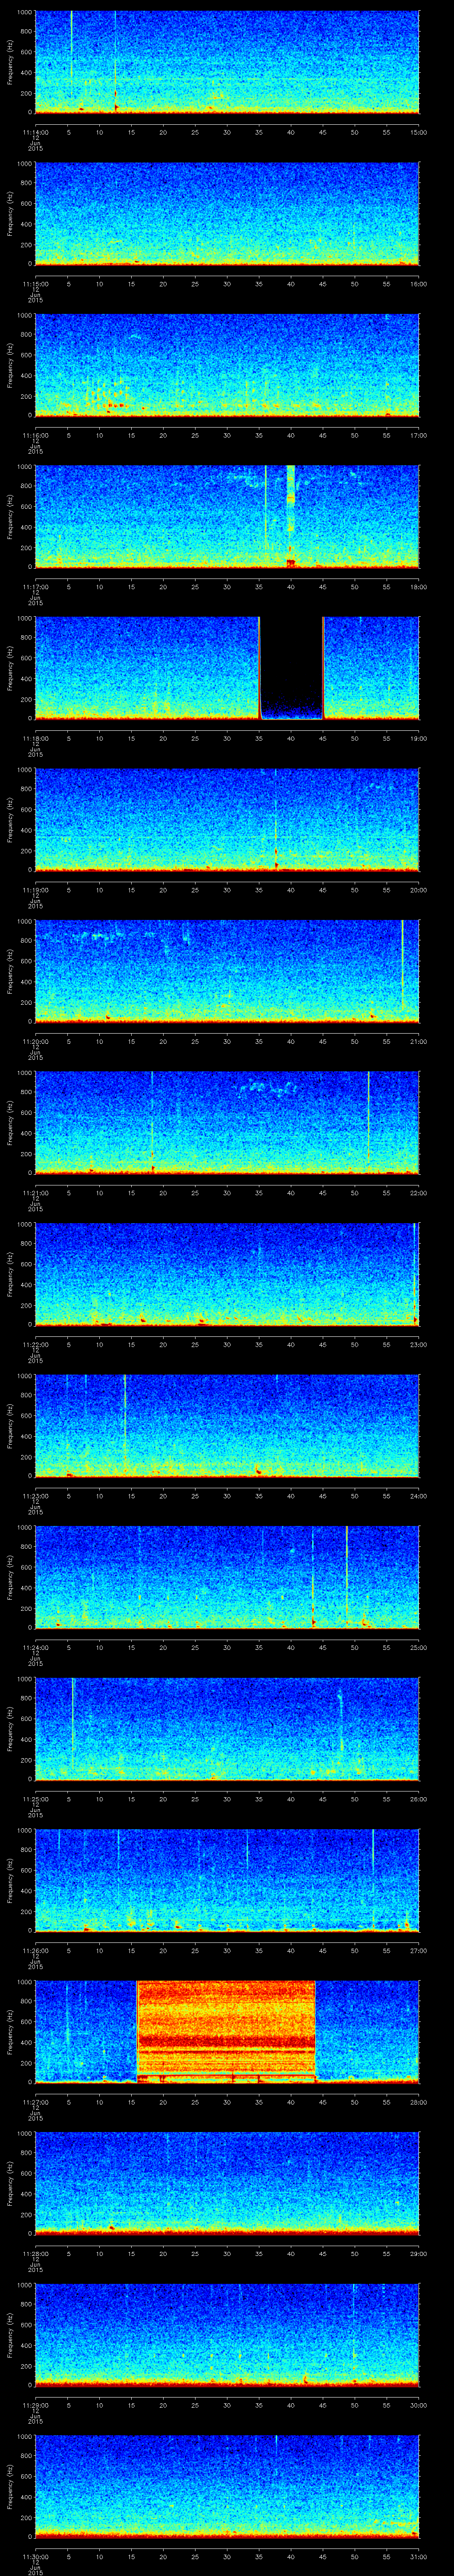Open the spectrogram starting at 11:25:00

coord(227,1728)
